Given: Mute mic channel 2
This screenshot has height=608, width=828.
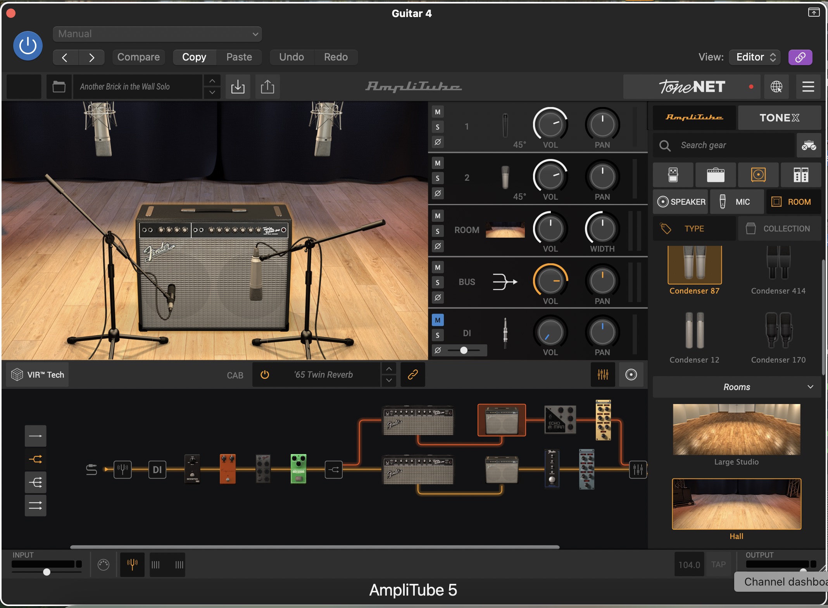Looking at the screenshot, I should 438,163.
